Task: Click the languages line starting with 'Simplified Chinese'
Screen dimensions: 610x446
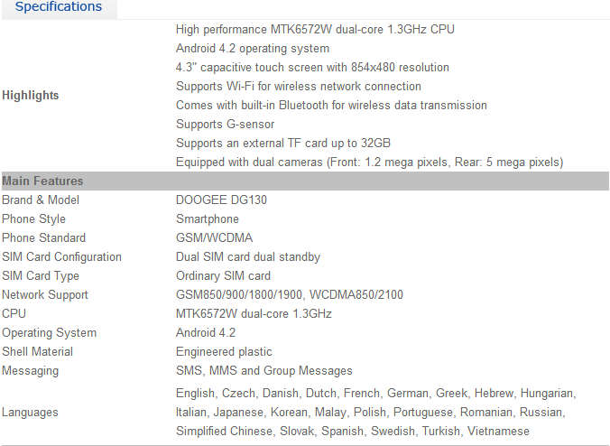Action: 353,432
